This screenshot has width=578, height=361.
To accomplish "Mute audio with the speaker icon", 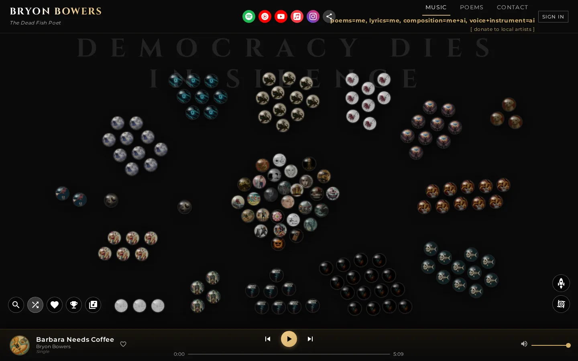I will click(524, 344).
